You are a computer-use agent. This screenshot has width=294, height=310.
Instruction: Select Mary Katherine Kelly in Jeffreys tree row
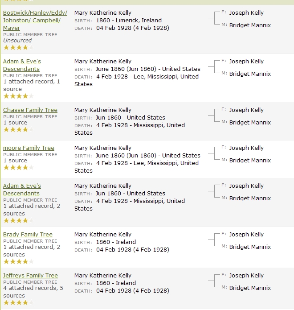(103, 276)
